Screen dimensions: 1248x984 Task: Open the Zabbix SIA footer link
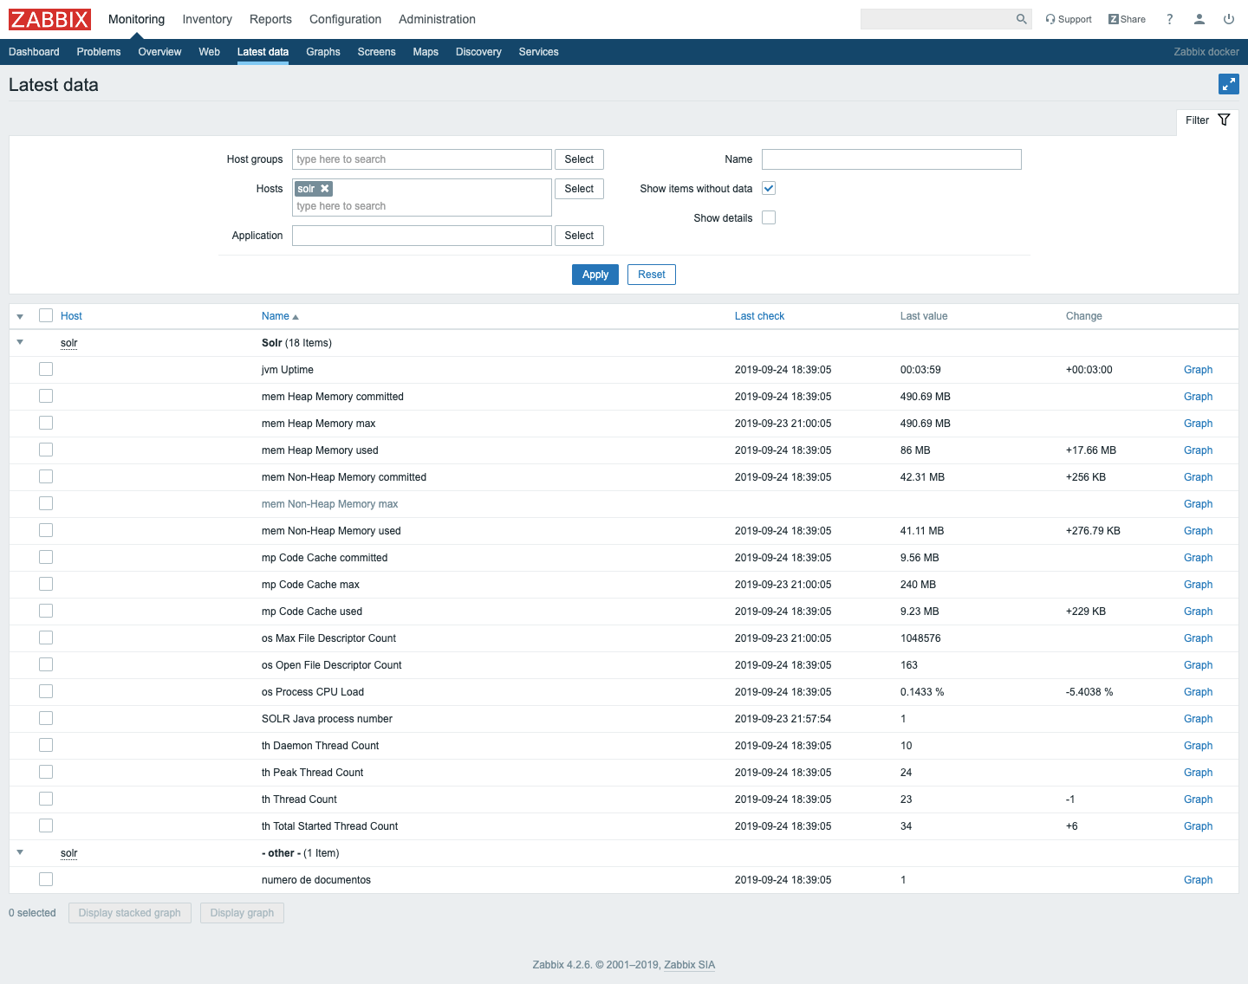pyautogui.click(x=689, y=965)
